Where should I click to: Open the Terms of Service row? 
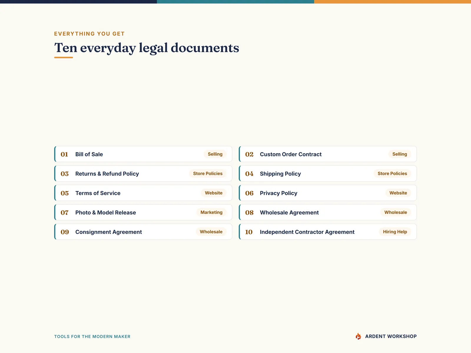[143, 193]
